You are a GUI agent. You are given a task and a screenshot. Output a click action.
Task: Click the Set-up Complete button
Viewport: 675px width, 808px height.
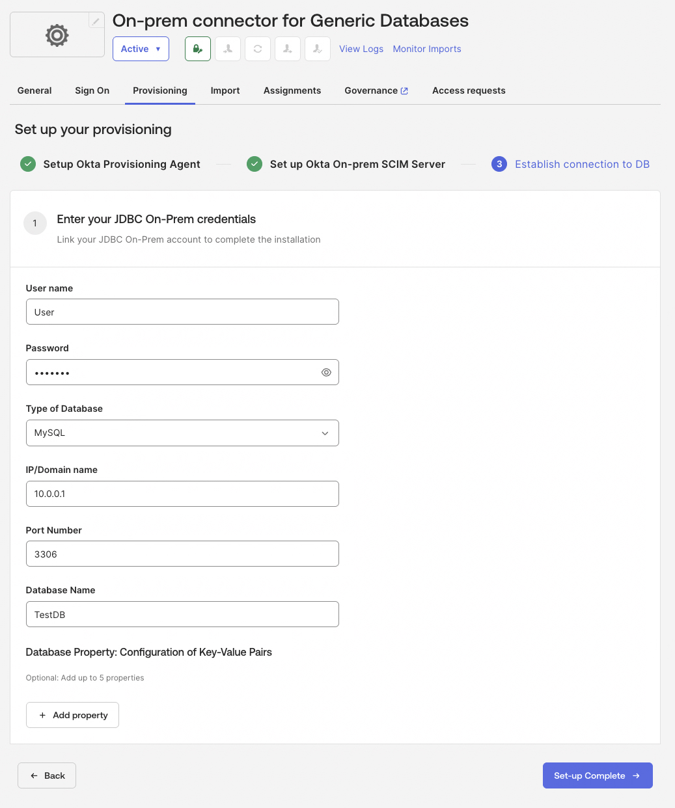coord(597,775)
